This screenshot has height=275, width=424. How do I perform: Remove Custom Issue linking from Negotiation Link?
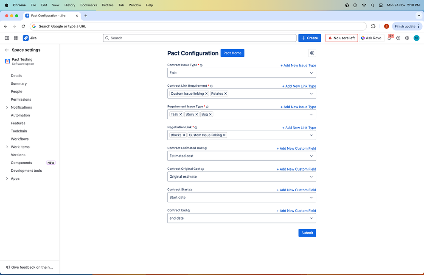(224, 135)
